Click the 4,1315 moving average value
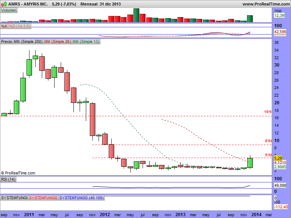Screen dimensions: 291x218 280,162
